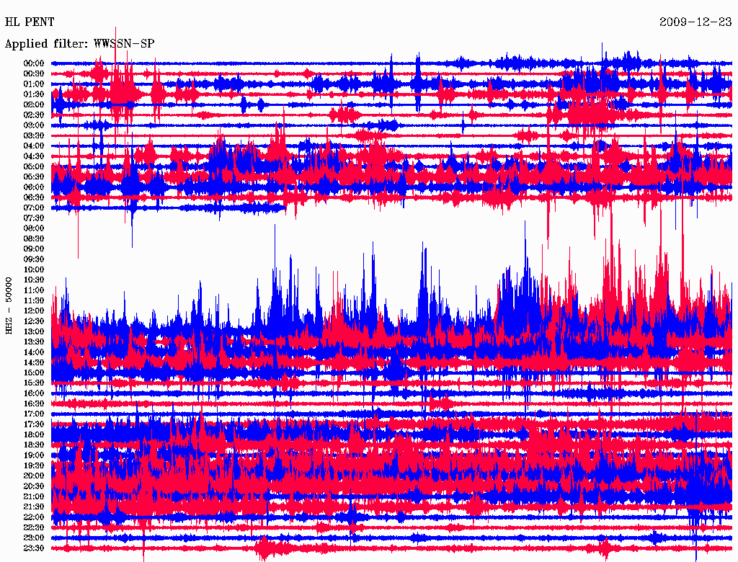
Task: Select the 06:00 time label
Action: (x=34, y=187)
